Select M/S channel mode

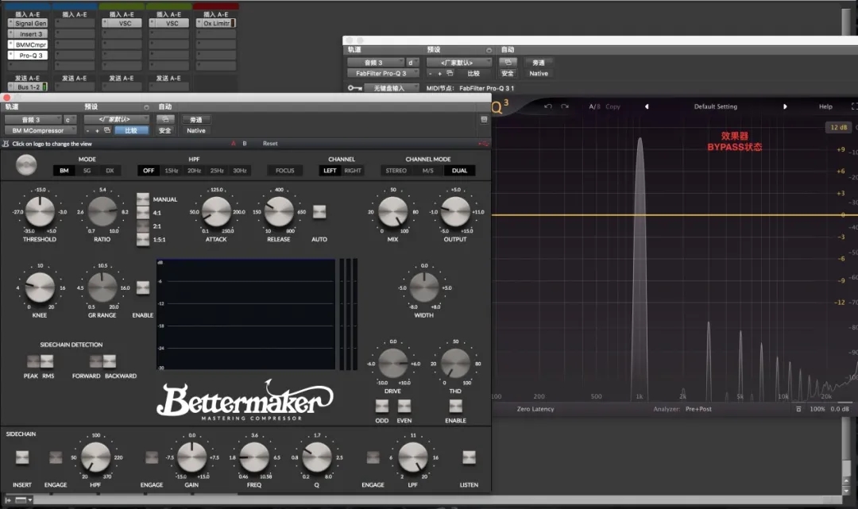click(428, 171)
